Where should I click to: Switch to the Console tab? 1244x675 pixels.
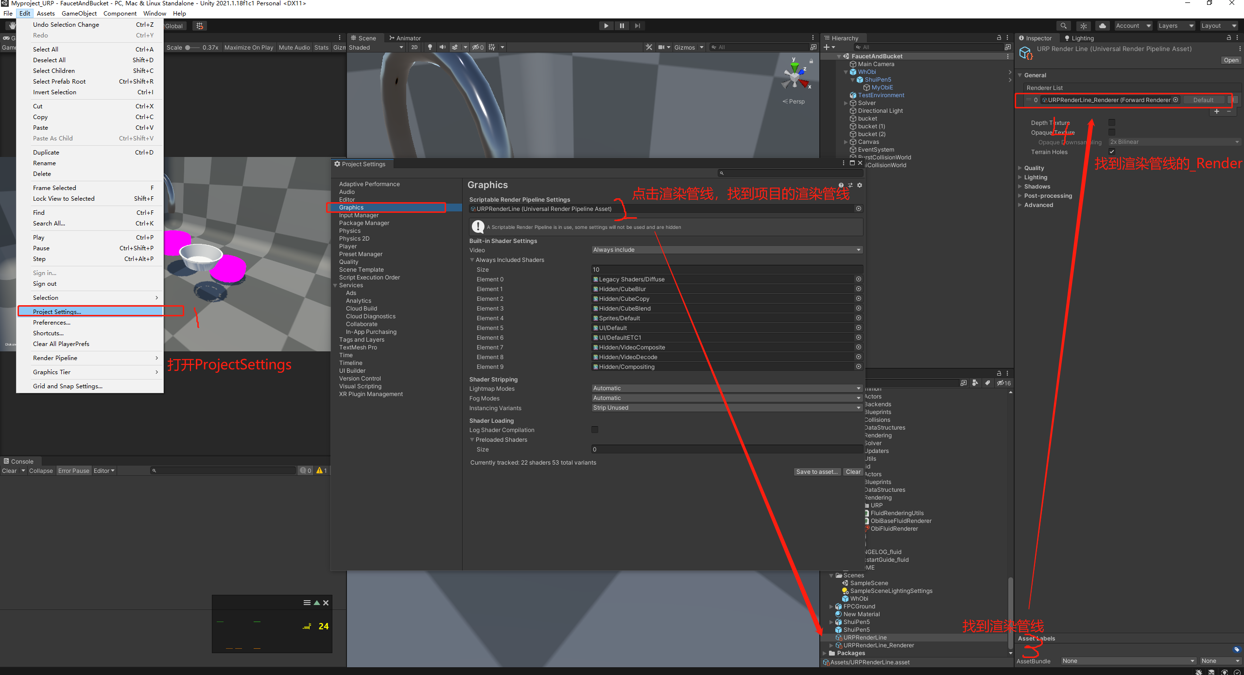(20, 461)
